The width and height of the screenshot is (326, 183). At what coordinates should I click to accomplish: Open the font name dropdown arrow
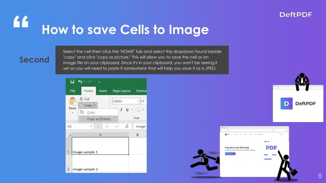[x=138, y=101]
